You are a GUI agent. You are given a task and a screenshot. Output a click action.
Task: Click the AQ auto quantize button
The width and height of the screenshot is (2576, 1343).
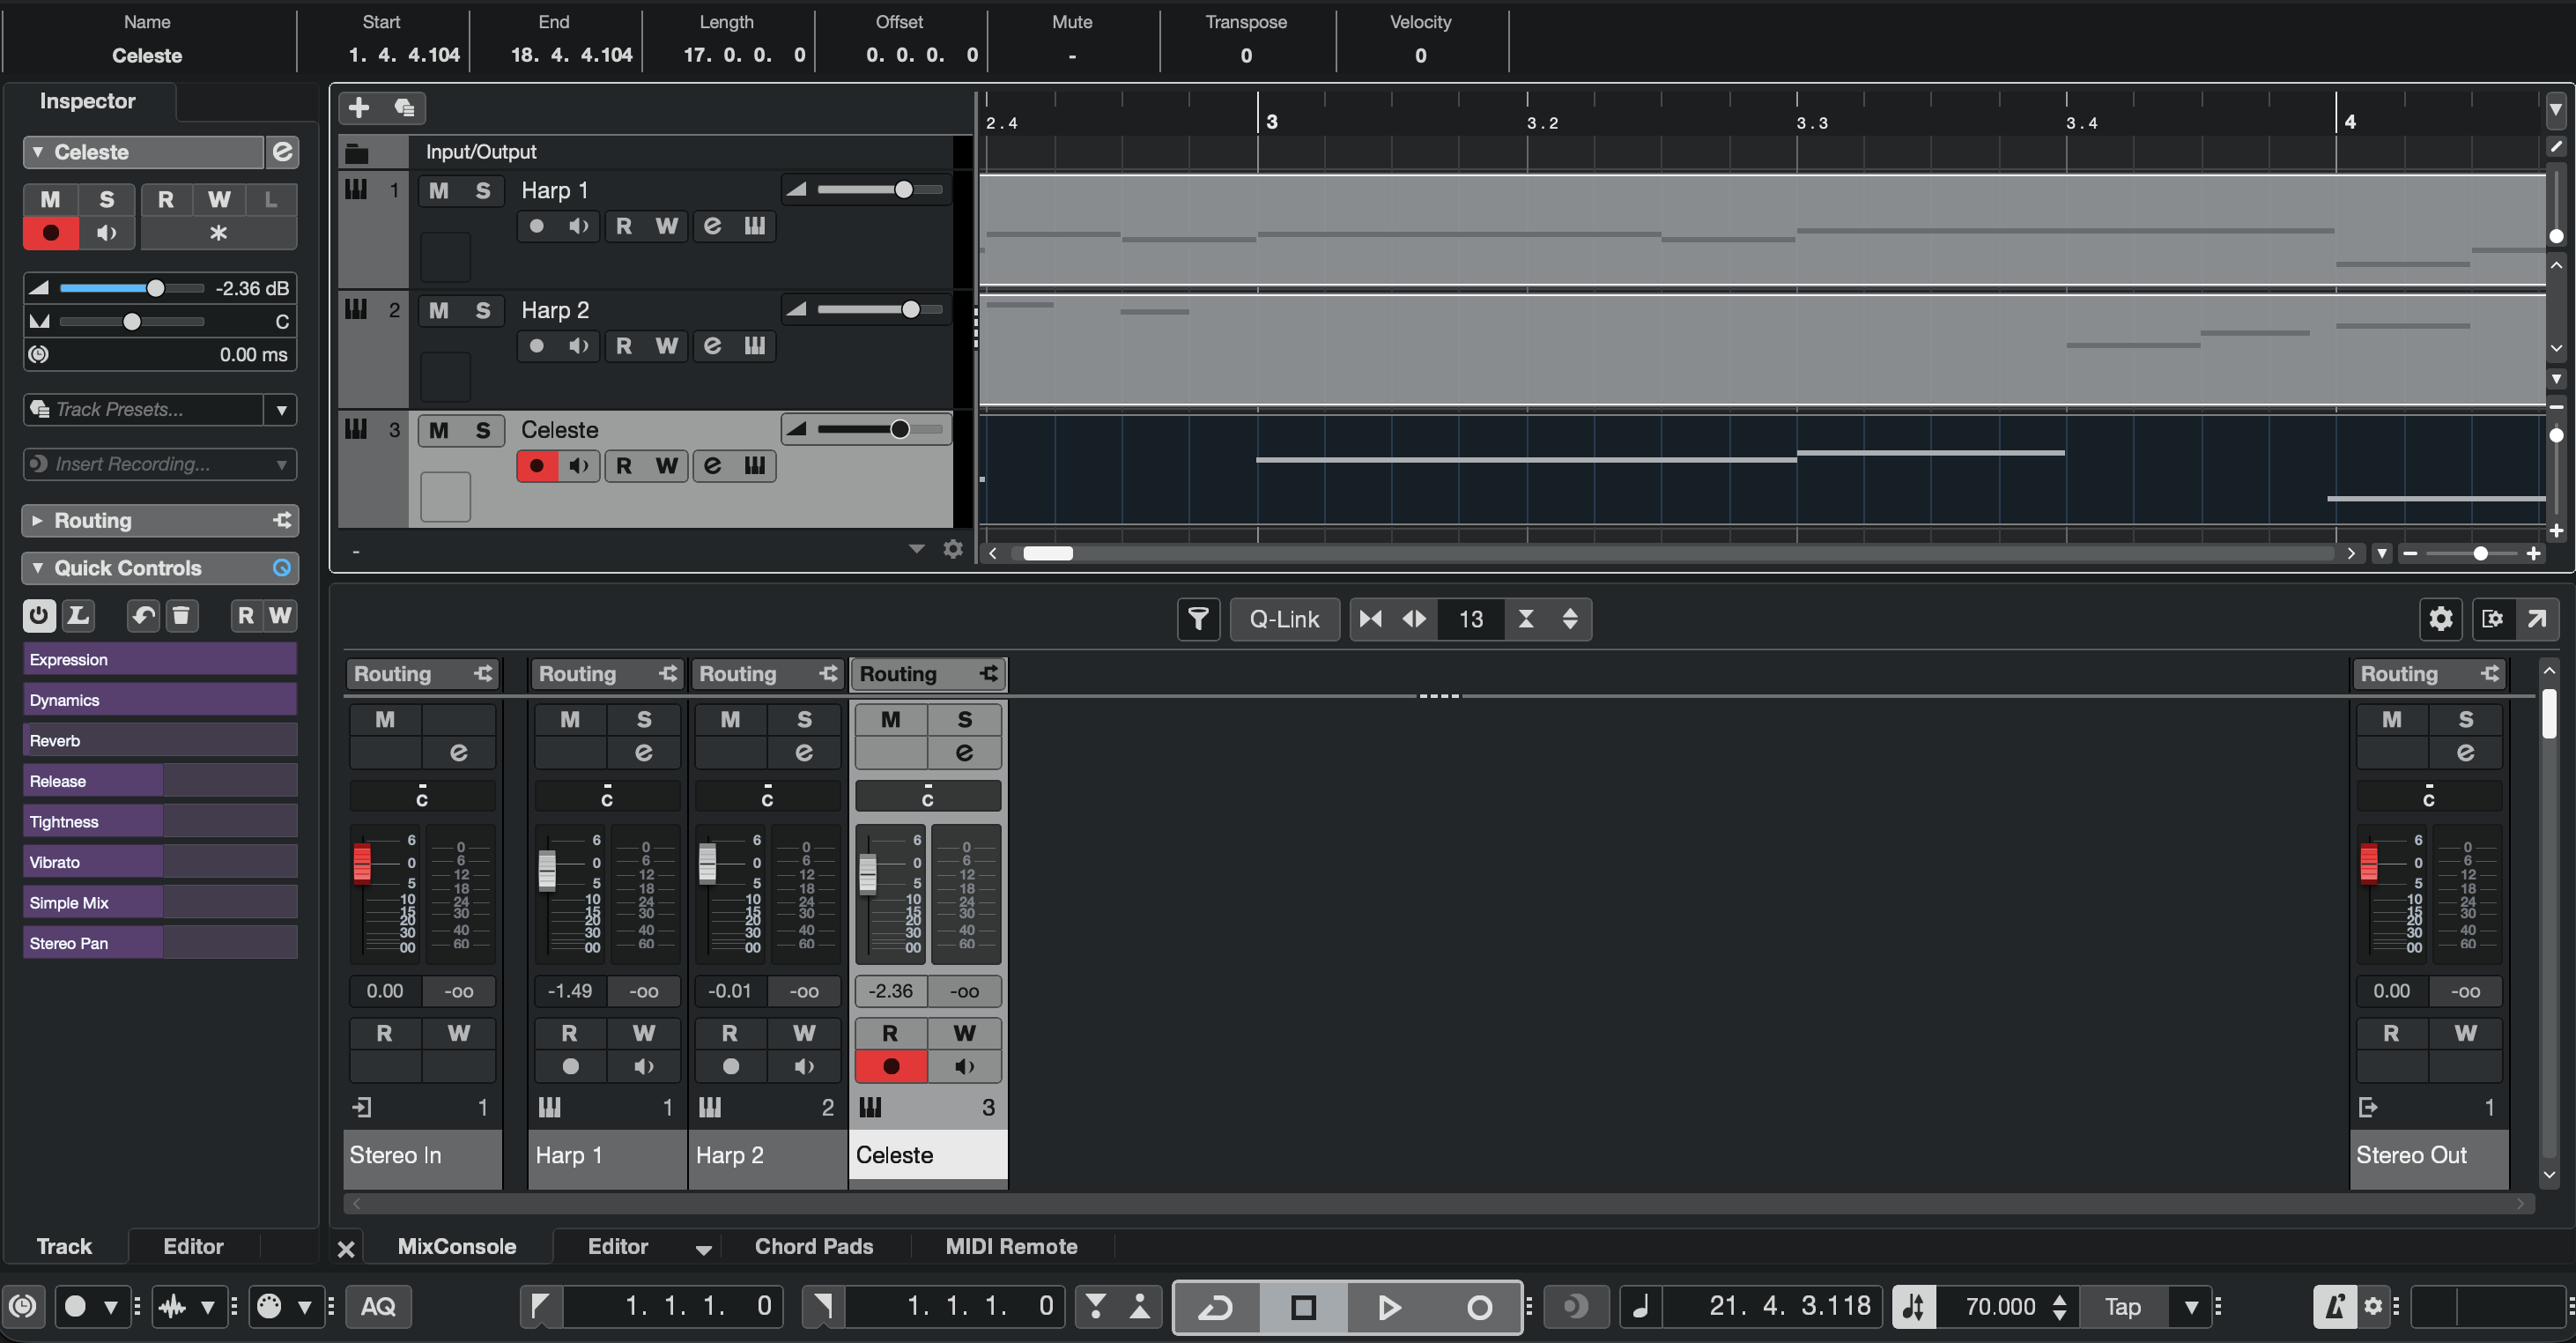click(378, 1306)
